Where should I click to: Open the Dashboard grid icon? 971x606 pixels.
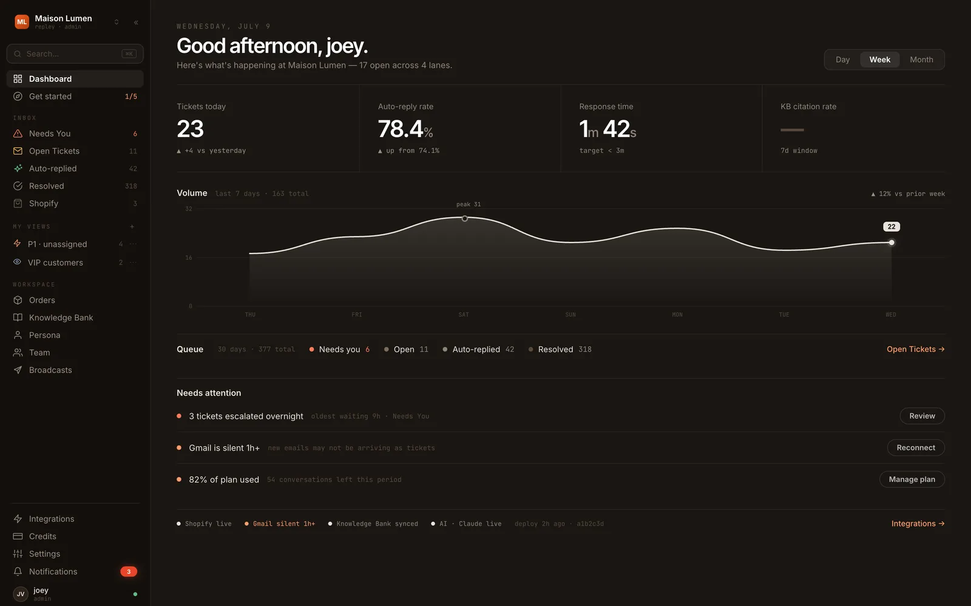pos(18,79)
